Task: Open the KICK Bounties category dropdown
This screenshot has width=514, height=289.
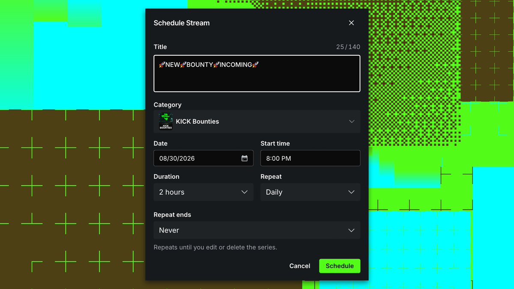Action: click(x=257, y=122)
